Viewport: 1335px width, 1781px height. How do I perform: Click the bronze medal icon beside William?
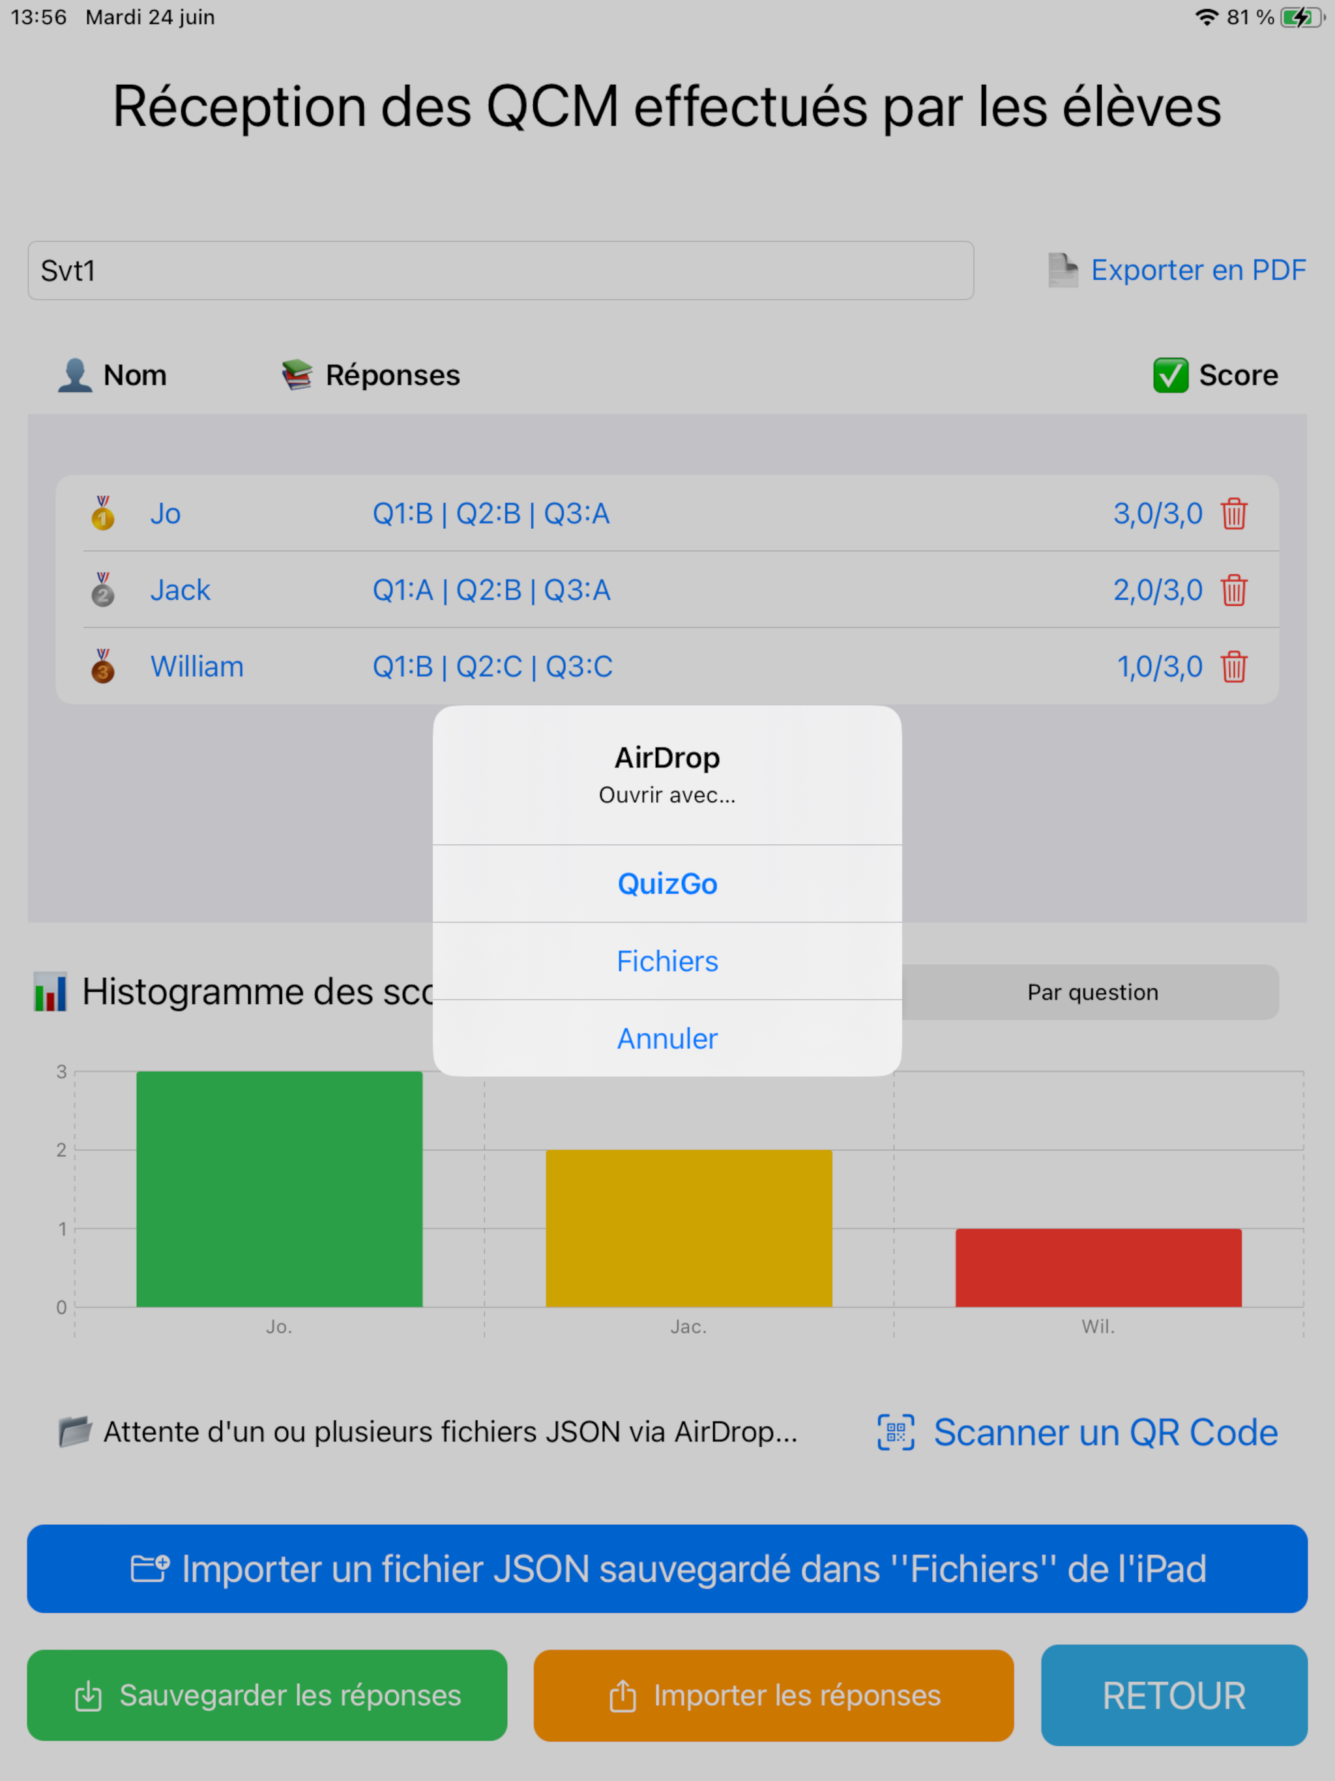[x=102, y=666]
